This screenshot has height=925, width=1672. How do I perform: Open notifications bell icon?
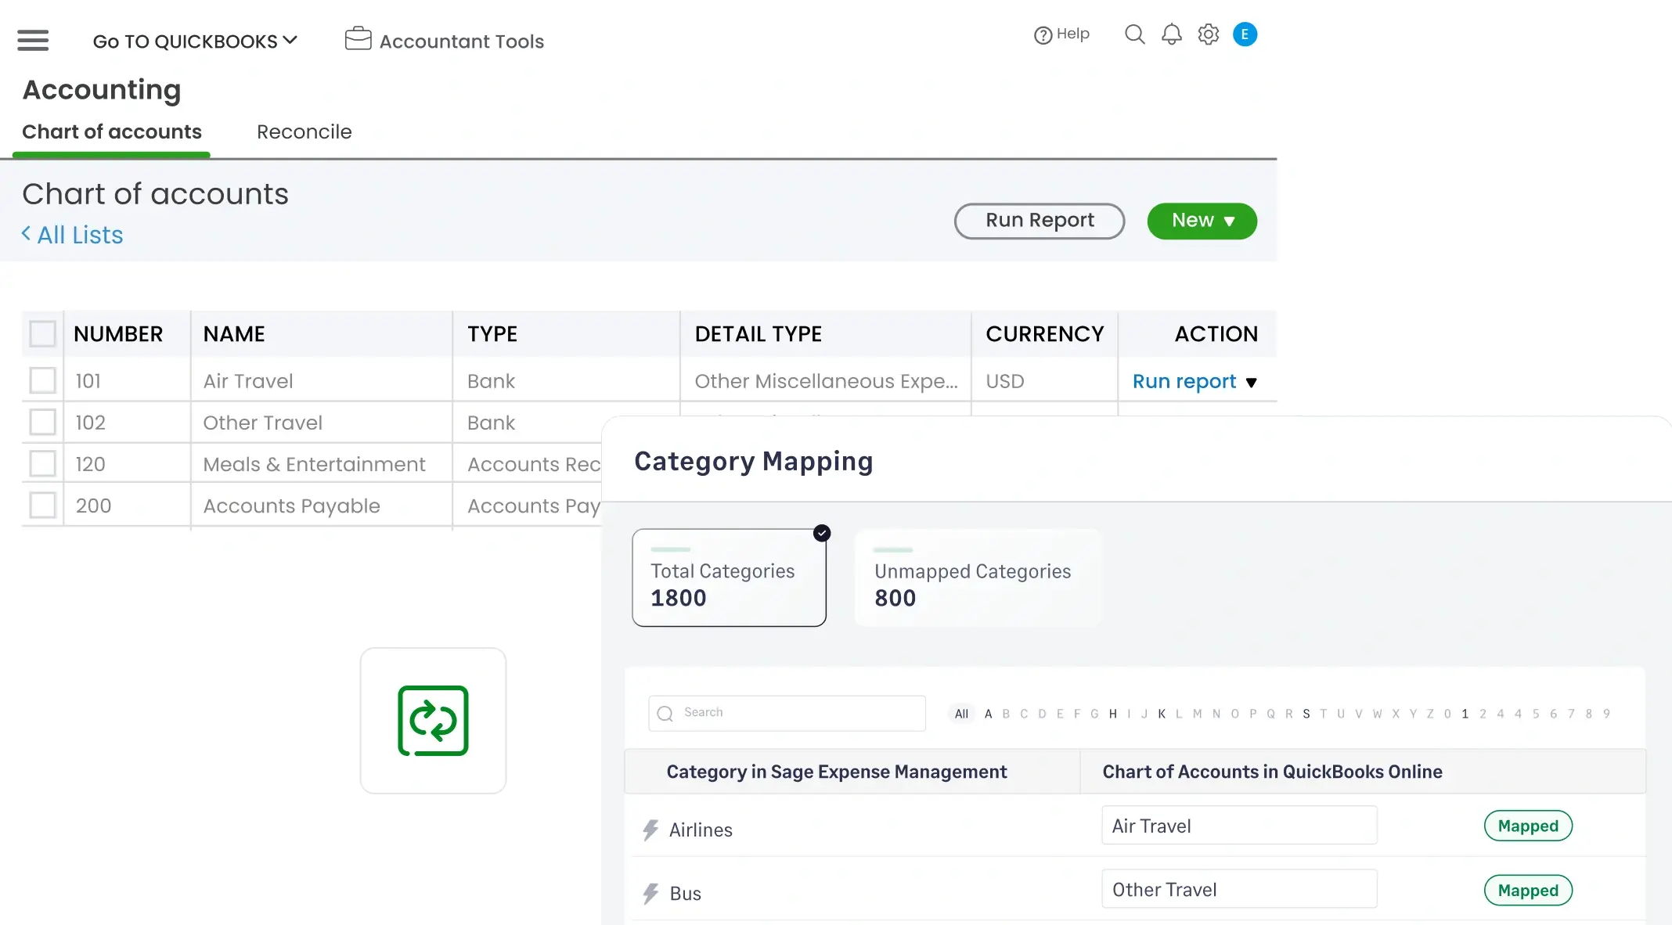click(x=1171, y=34)
